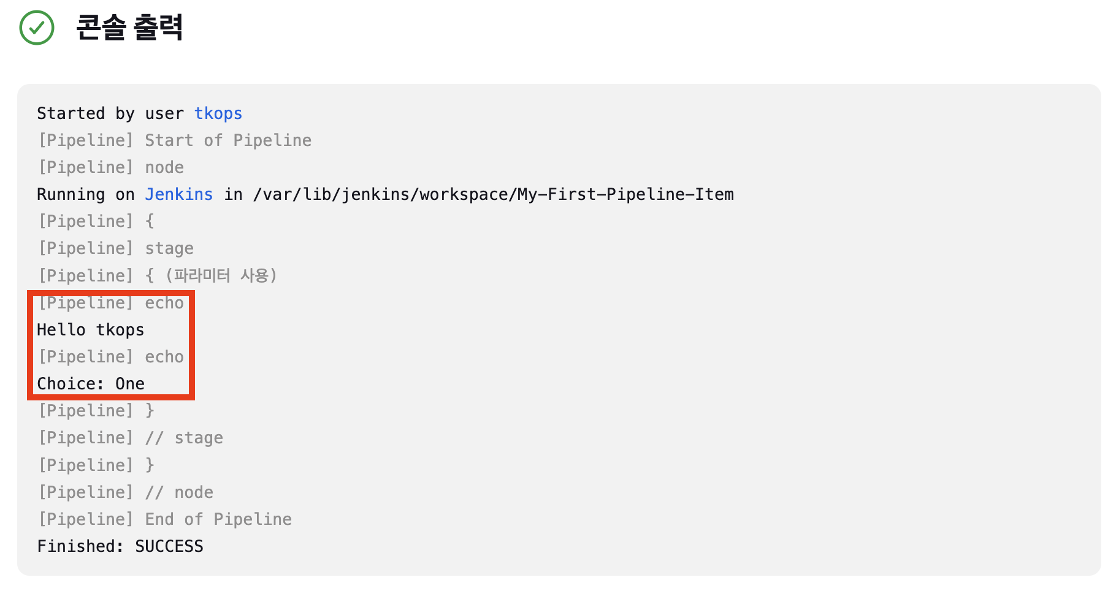Click the 'Hello tkops' output line
The height and width of the screenshot is (596, 1116).
click(91, 330)
